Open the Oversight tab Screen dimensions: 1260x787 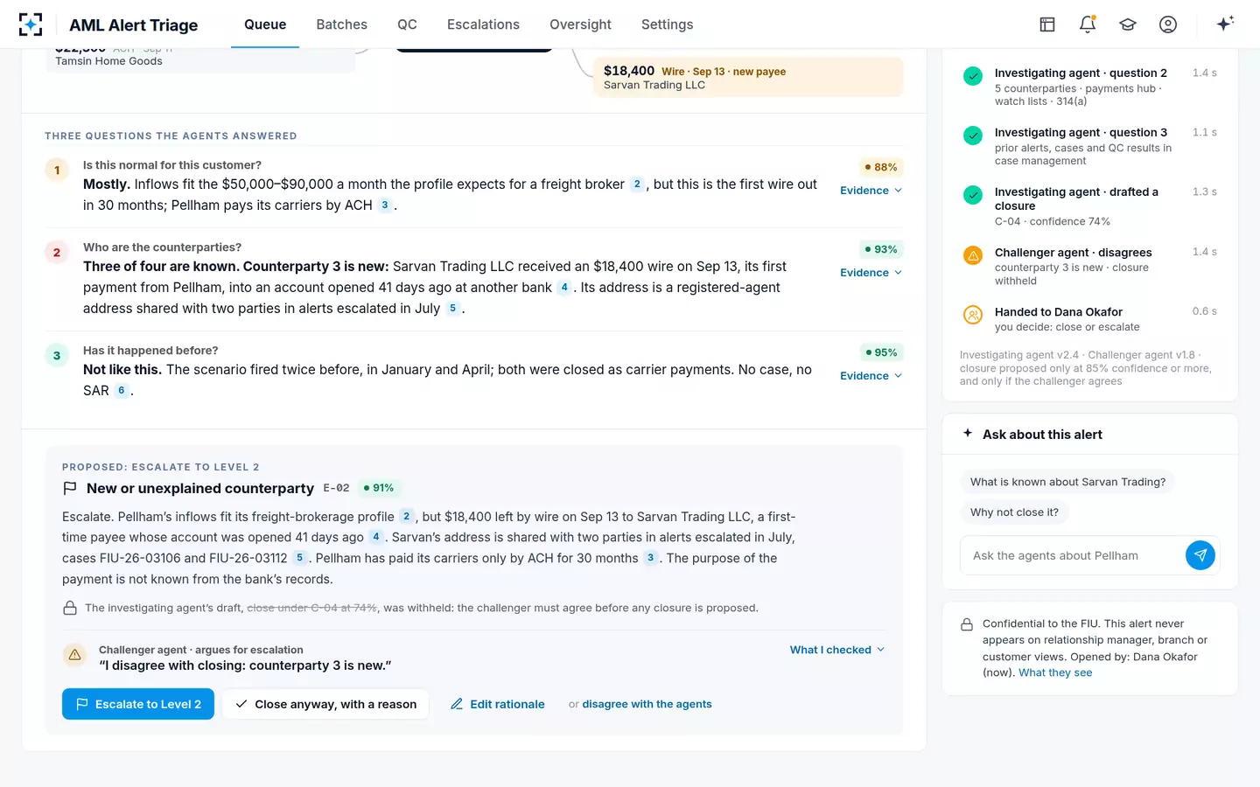tap(580, 24)
